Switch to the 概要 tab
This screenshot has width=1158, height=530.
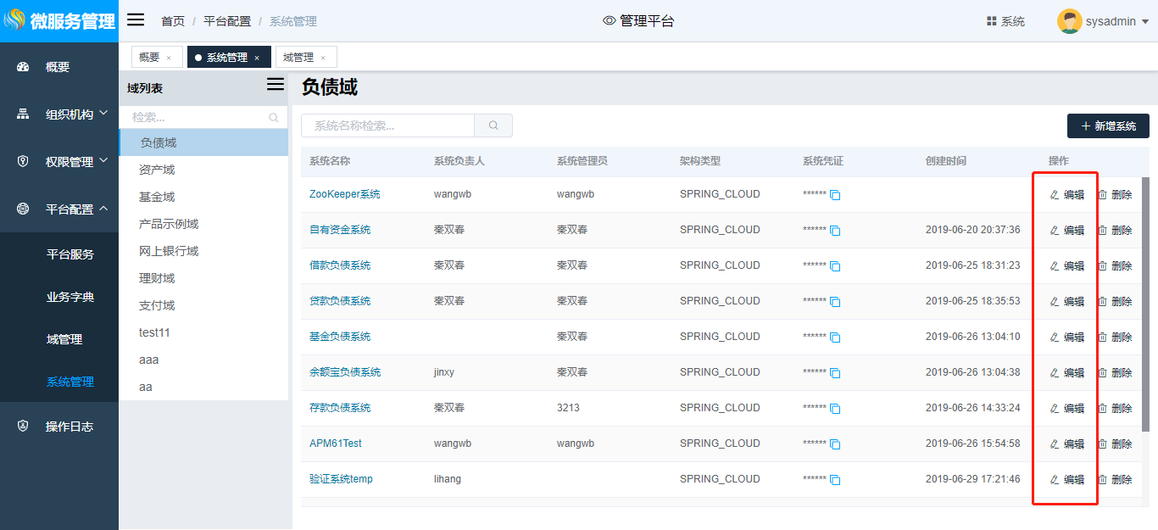pyautogui.click(x=149, y=58)
